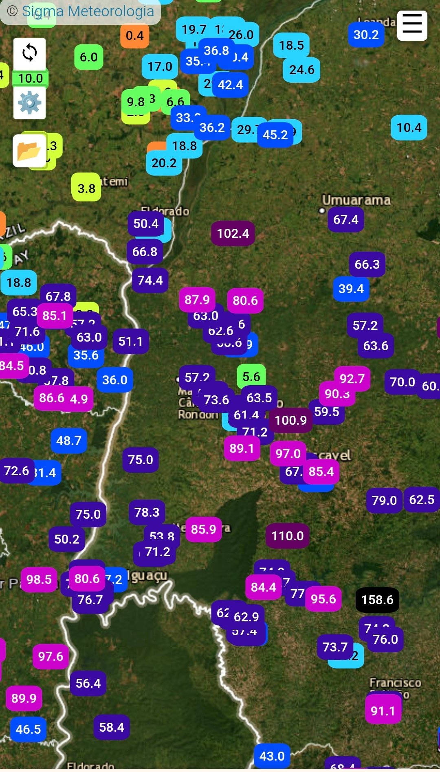Select the magenta 91.1 marker

(383, 711)
